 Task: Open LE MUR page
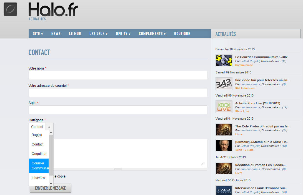[x=75, y=34]
